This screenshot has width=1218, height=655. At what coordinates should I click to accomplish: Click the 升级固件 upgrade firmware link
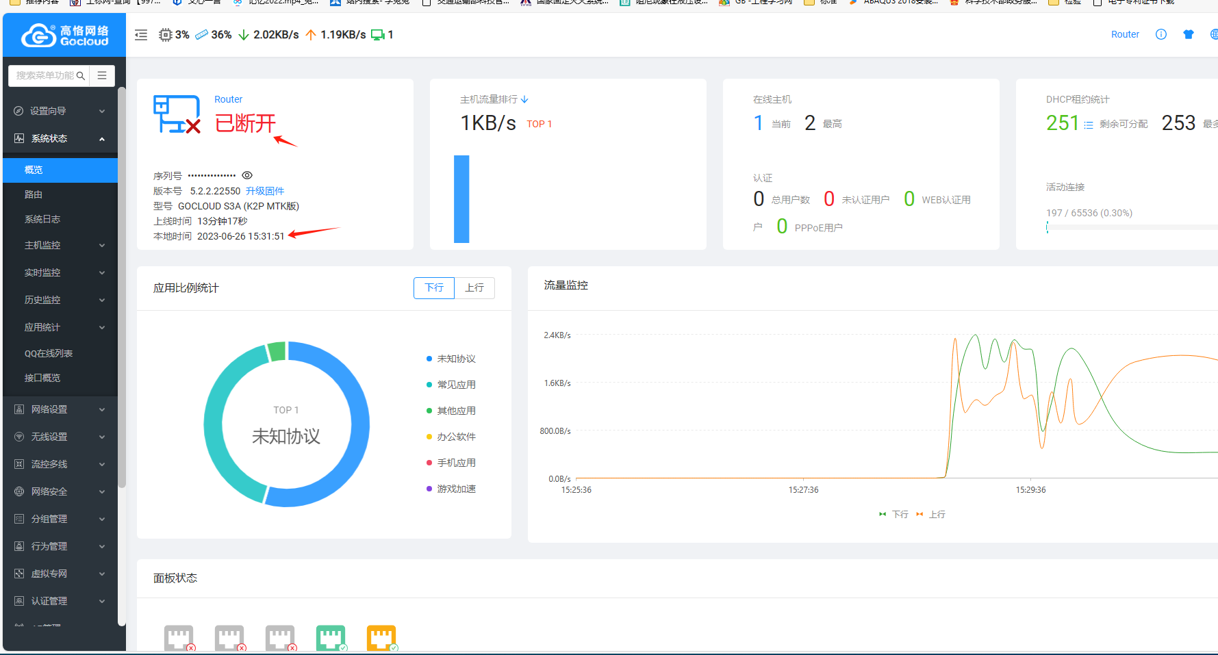pos(265,191)
